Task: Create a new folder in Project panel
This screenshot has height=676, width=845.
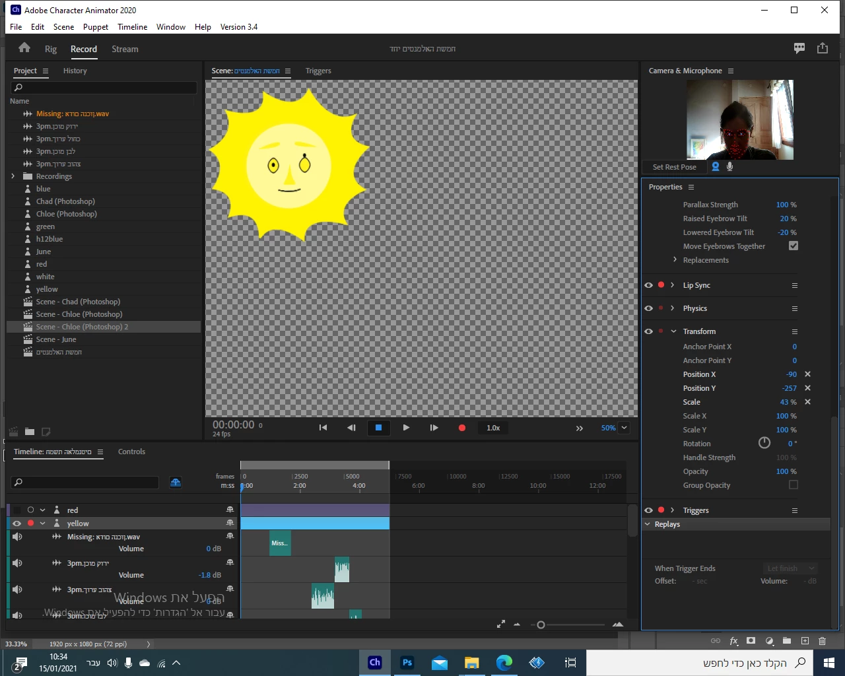Action: (30, 432)
